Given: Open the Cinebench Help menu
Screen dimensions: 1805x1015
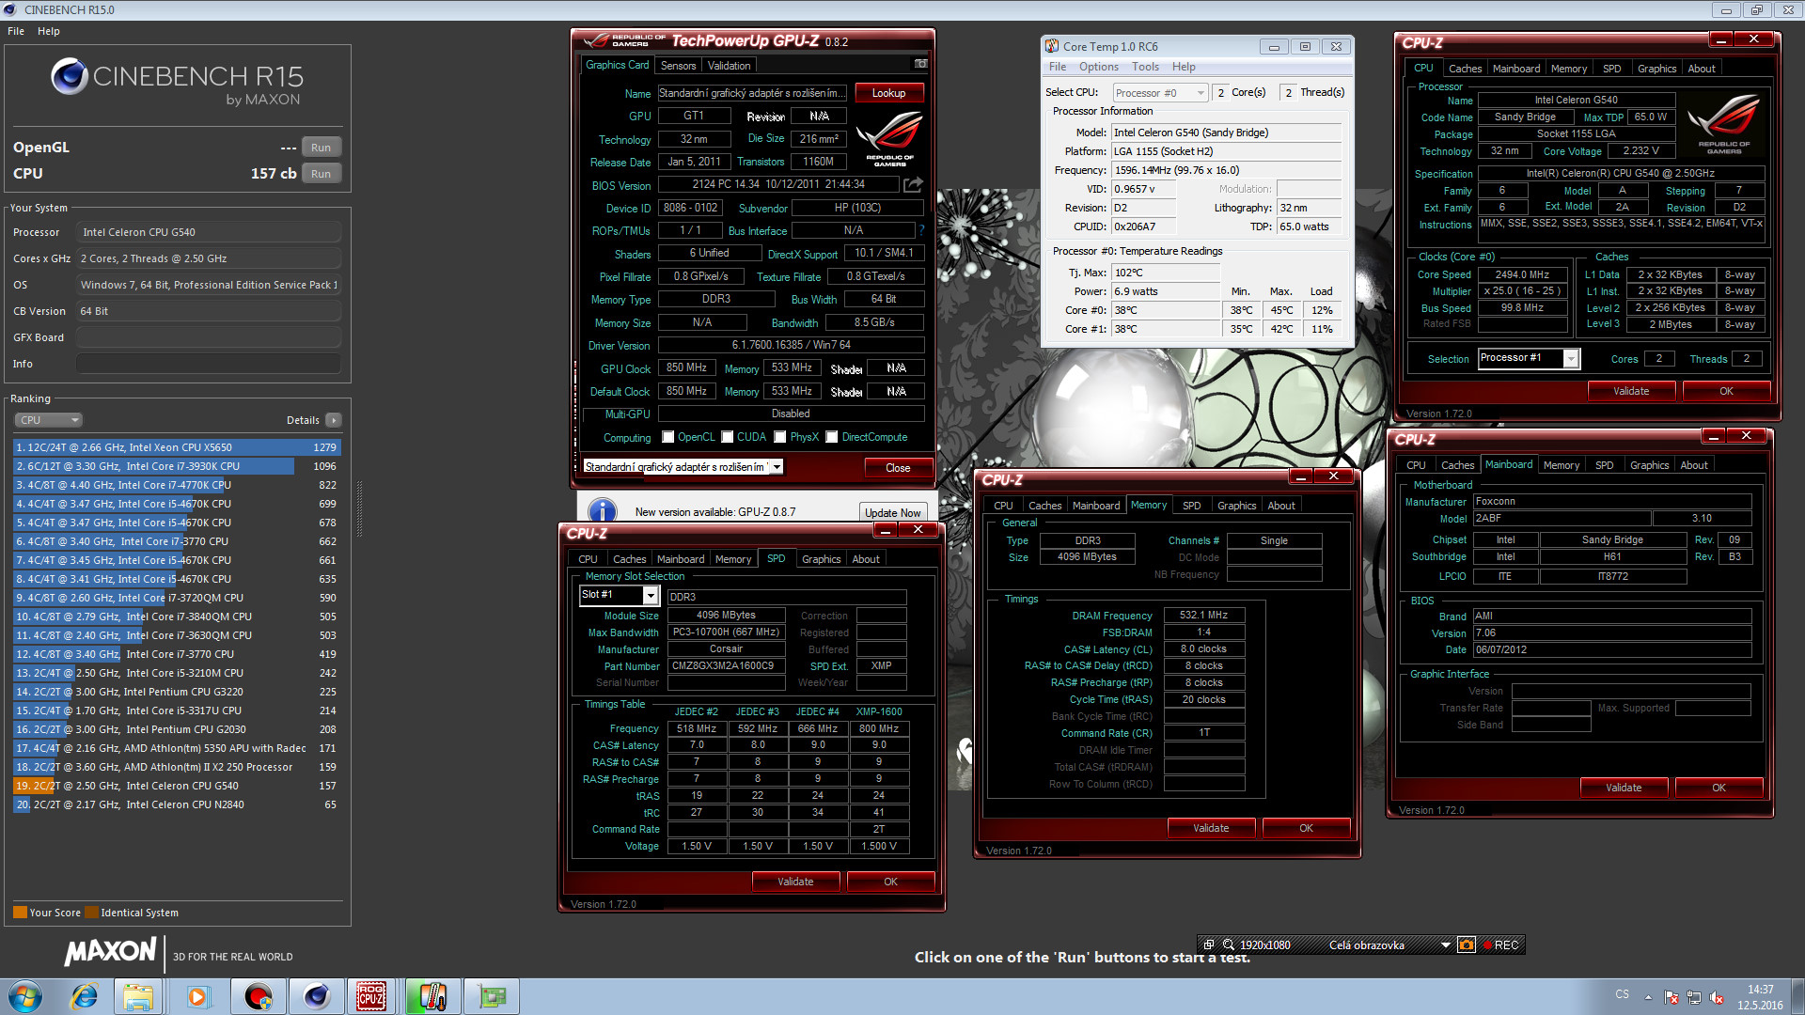Looking at the screenshot, I should 49,31.
